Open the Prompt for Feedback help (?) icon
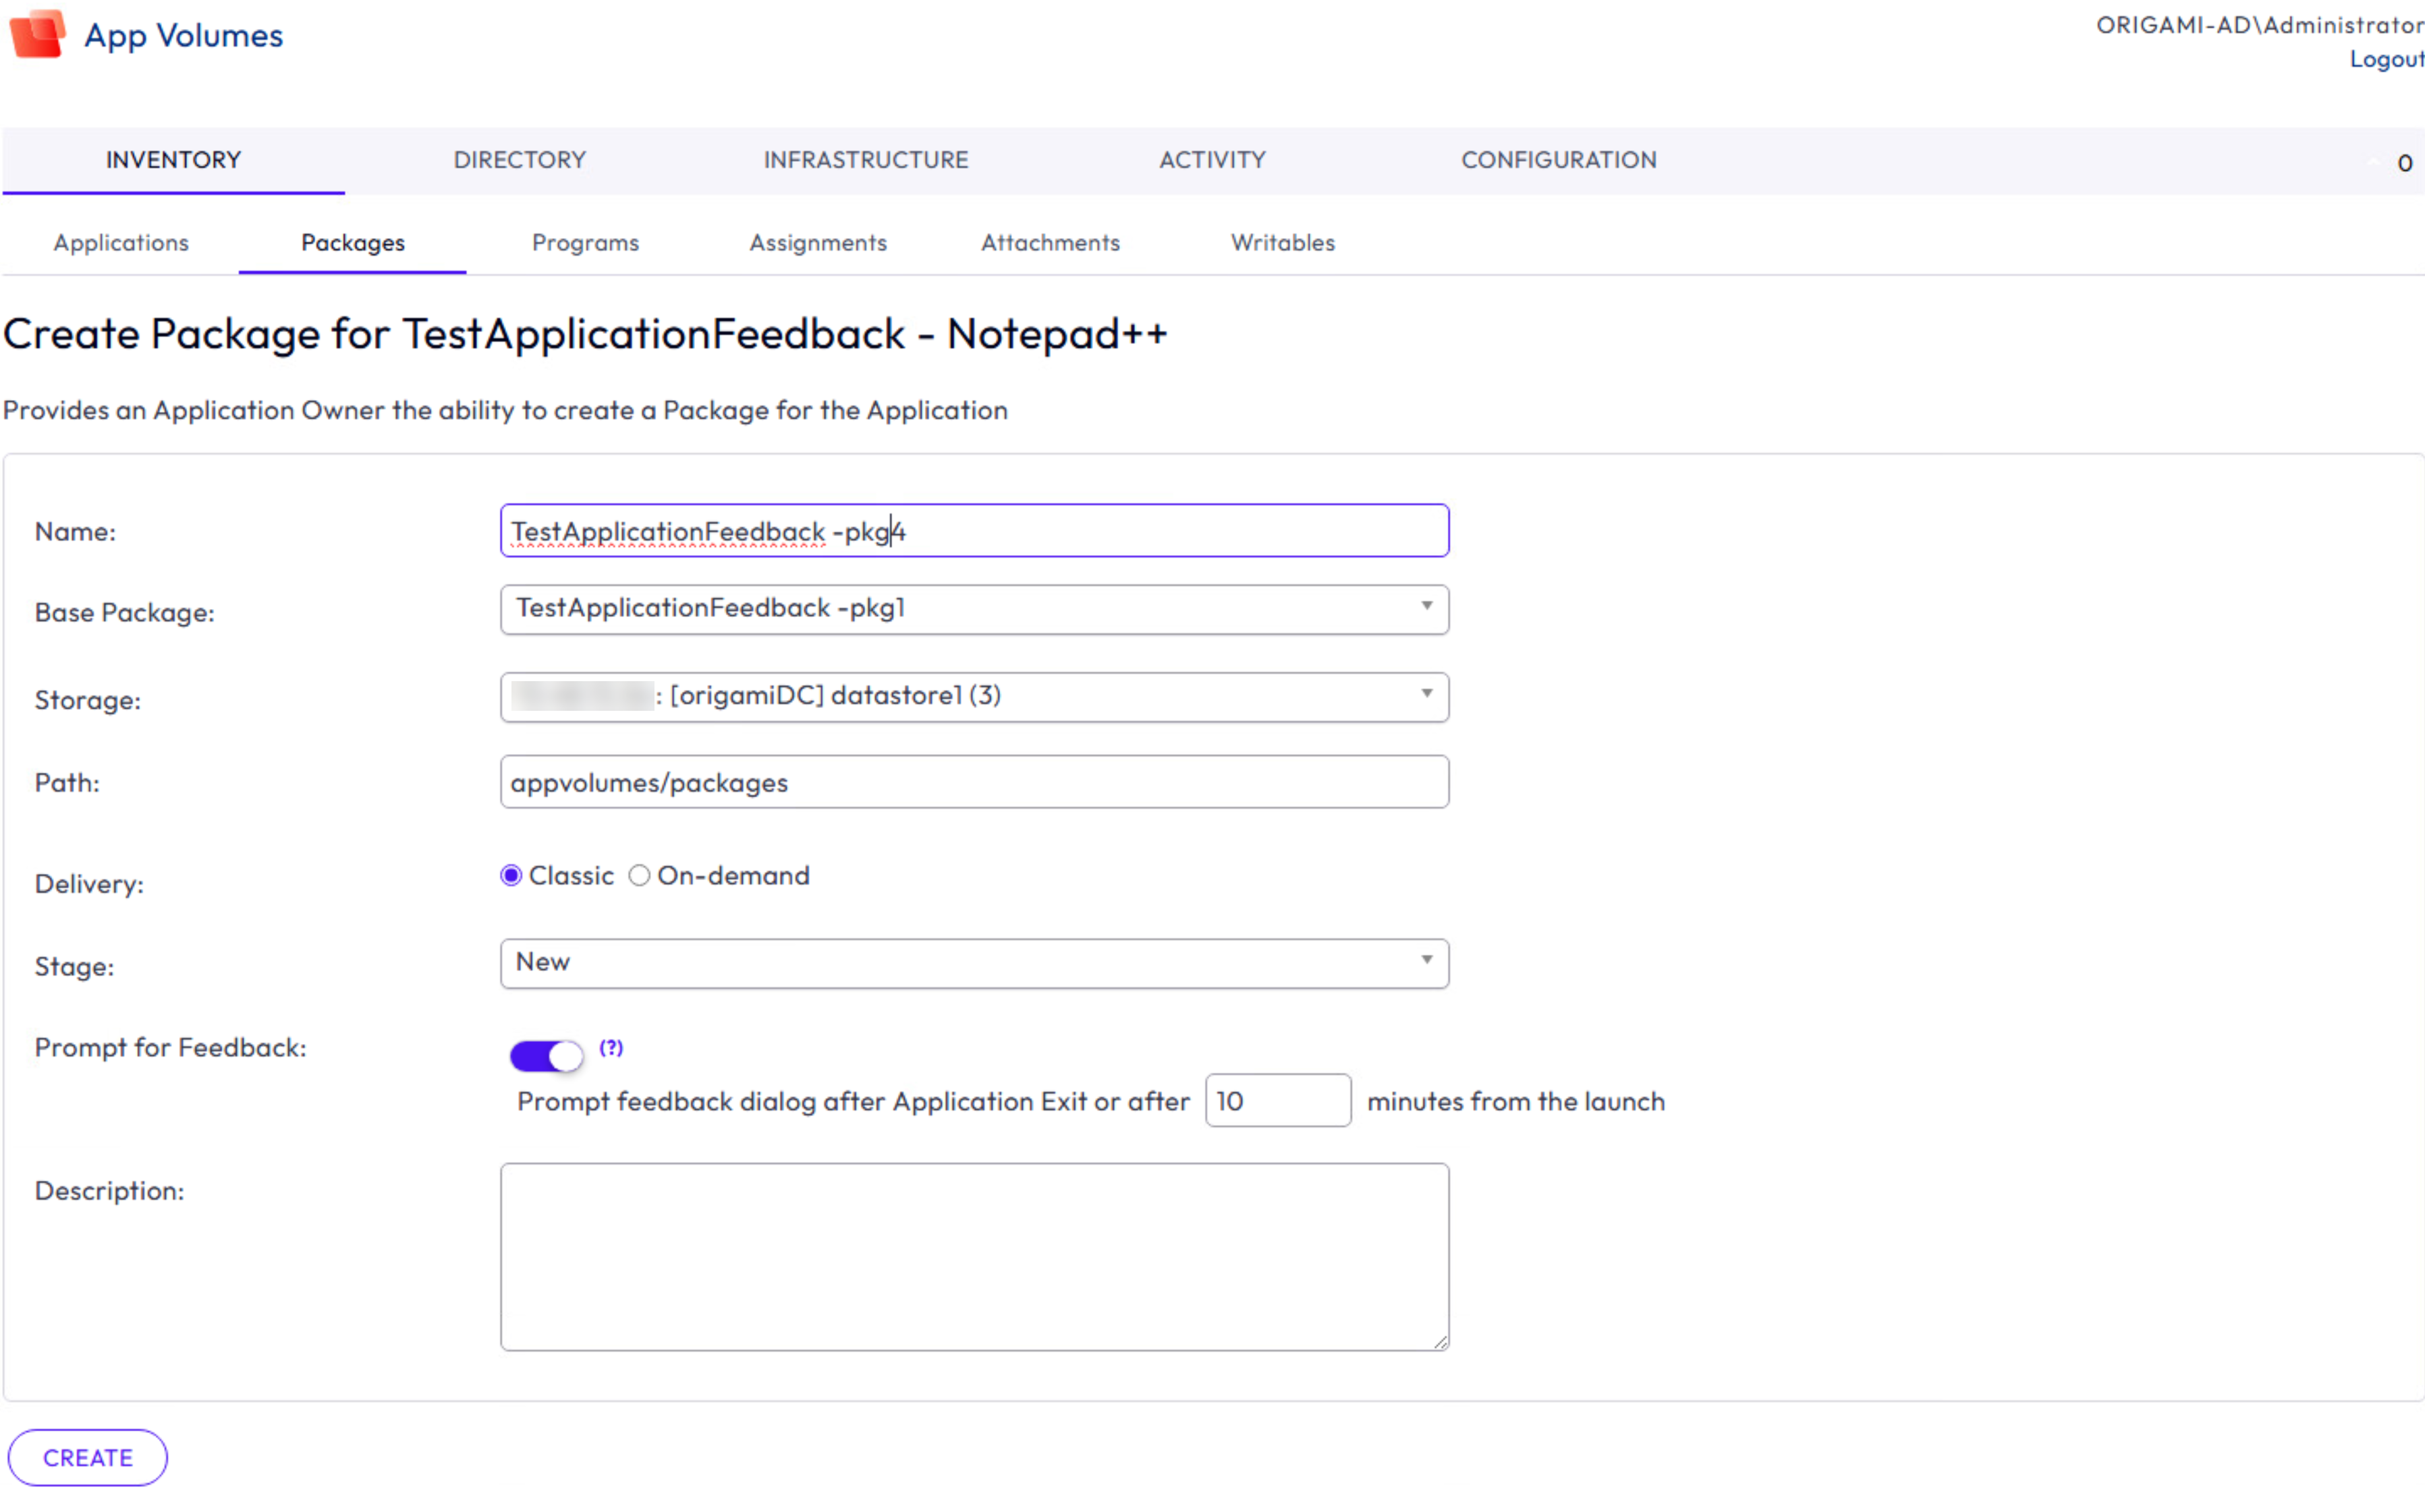This screenshot has height=1512, width=2425. 611,1047
